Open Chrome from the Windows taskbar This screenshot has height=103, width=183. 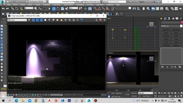point(36,100)
